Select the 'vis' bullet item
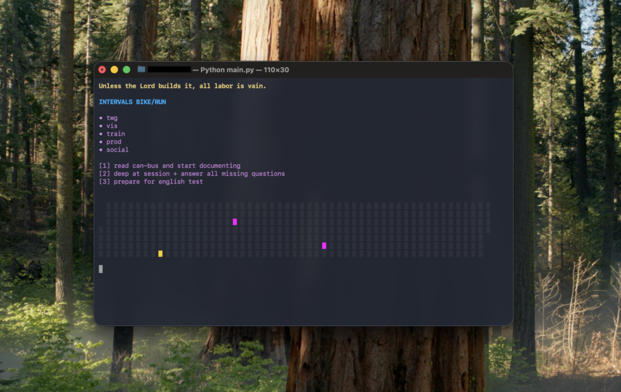621x392 pixels. pos(112,126)
